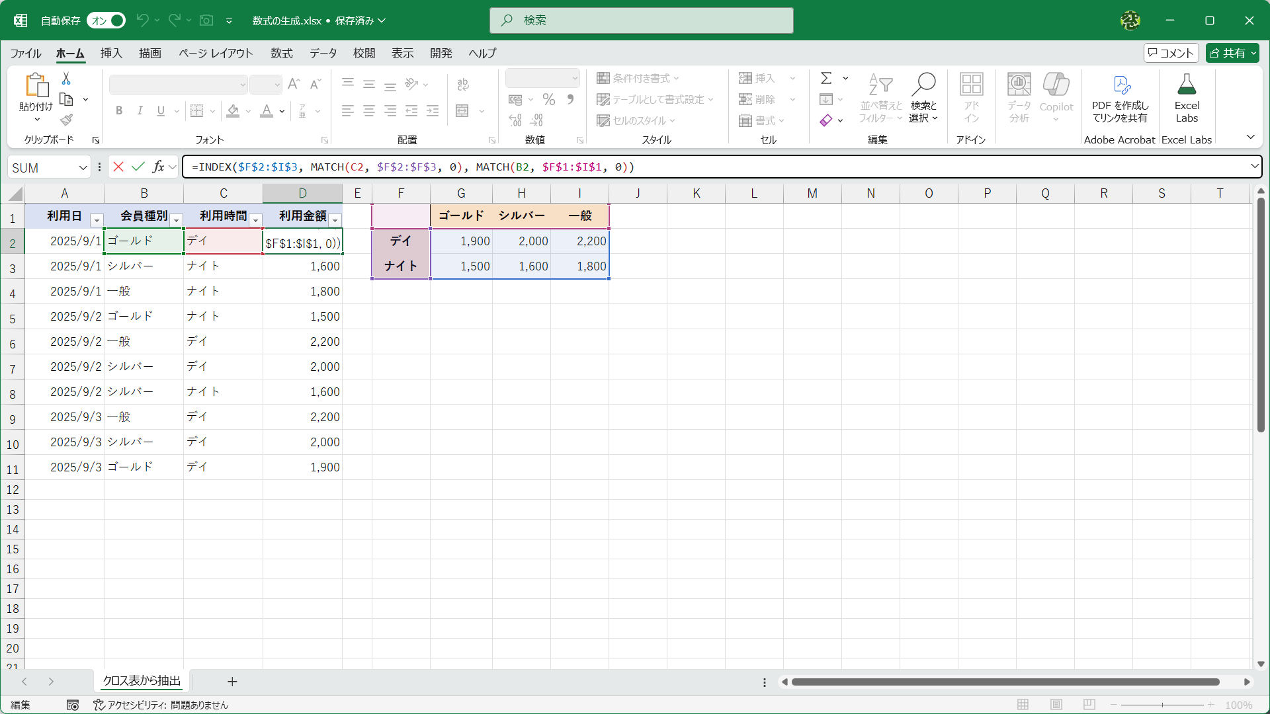Click the AutoSum sigma icon

[x=826, y=78]
